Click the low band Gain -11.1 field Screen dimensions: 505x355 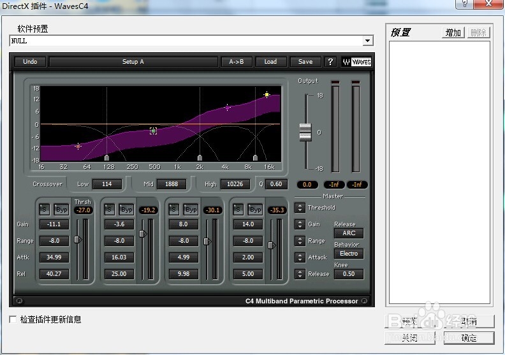coord(54,224)
